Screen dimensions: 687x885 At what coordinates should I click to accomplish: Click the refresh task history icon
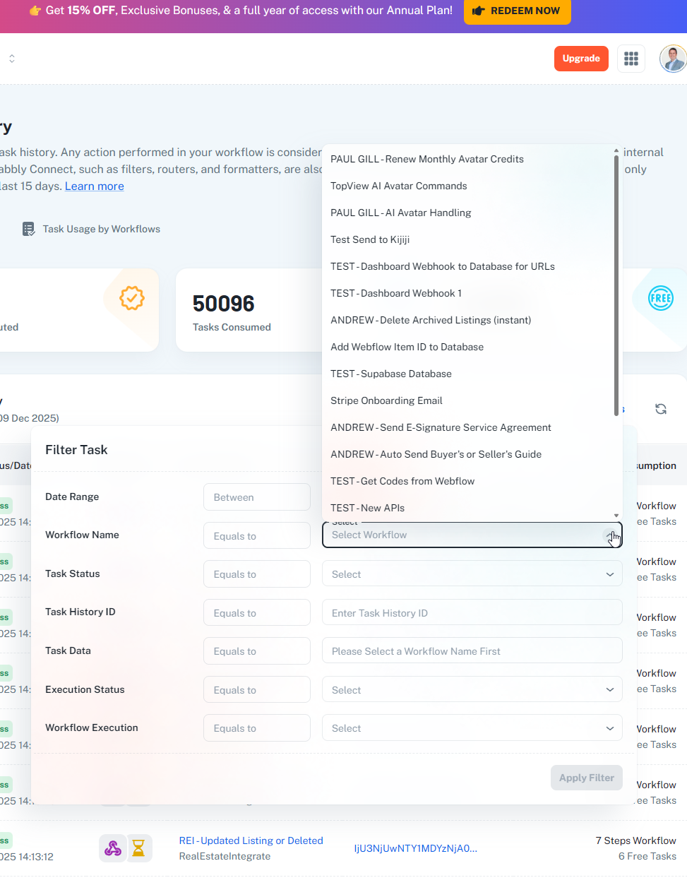661,409
